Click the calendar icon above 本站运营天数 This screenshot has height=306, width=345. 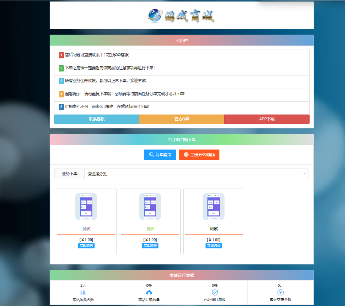click(x=83, y=292)
